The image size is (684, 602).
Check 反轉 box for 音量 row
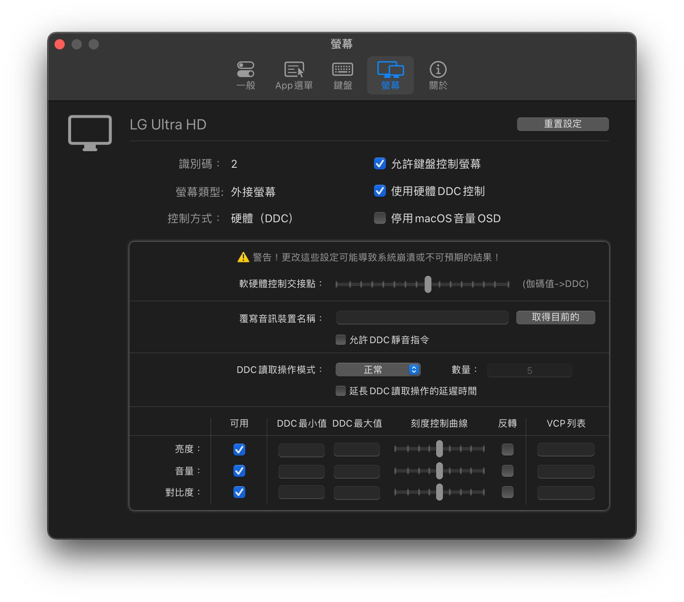tap(508, 471)
